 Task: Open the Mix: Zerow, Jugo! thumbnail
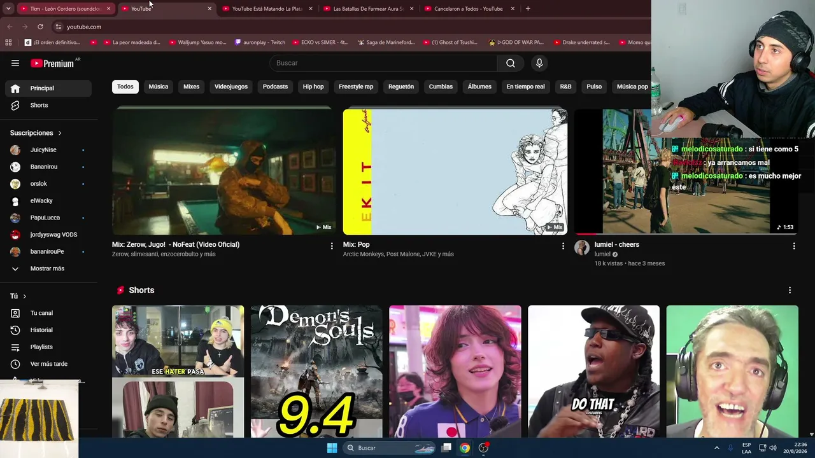click(223, 172)
